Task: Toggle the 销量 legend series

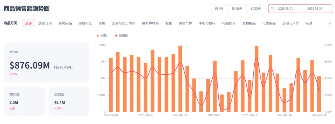Action: coord(102,36)
